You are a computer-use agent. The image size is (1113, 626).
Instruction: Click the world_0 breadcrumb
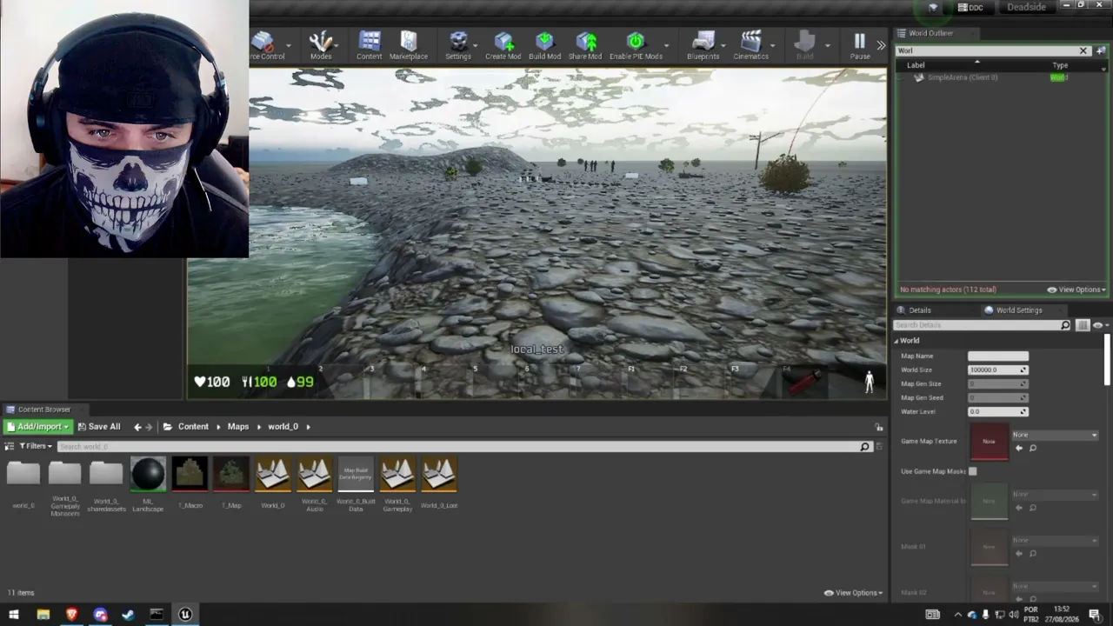pos(283,427)
